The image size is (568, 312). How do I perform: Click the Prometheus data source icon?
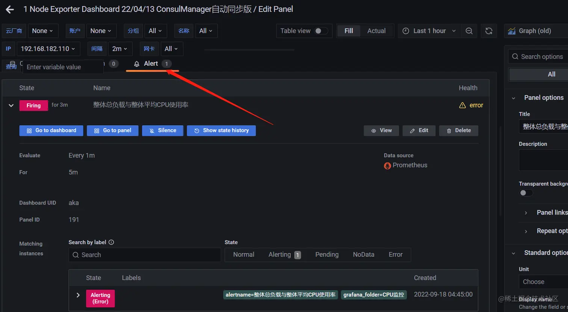[387, 165]
